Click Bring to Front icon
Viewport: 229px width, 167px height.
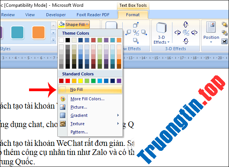pyautogui.click(x=224, y=25)
